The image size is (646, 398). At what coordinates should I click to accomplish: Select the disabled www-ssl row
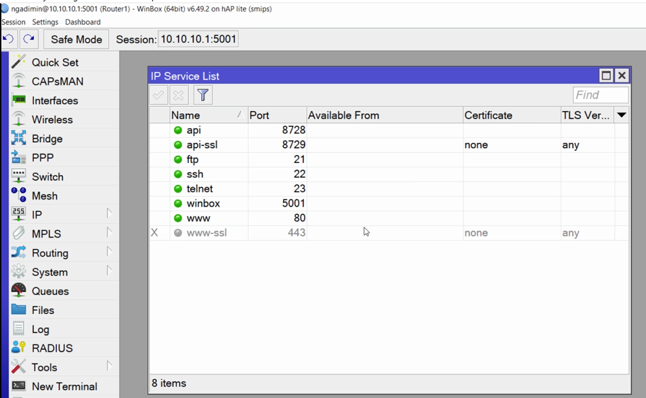pyautogui.click(x=389, y=233)
